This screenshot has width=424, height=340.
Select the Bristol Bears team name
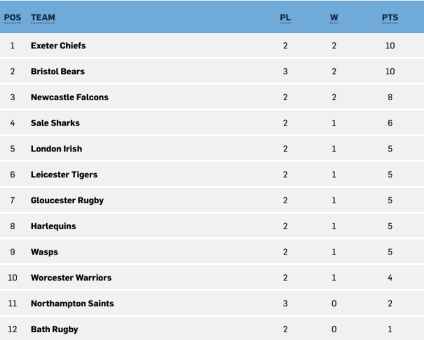(57, 72)
